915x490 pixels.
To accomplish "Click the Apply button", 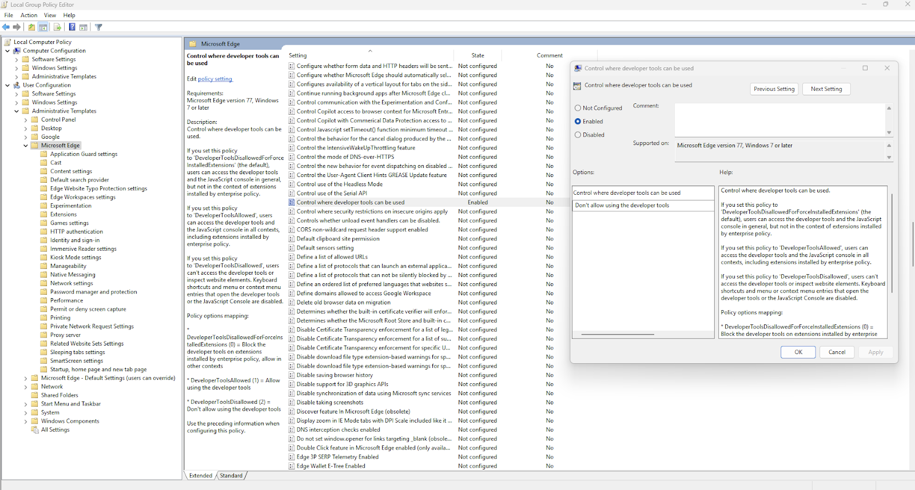I will [x=876, y=352].
